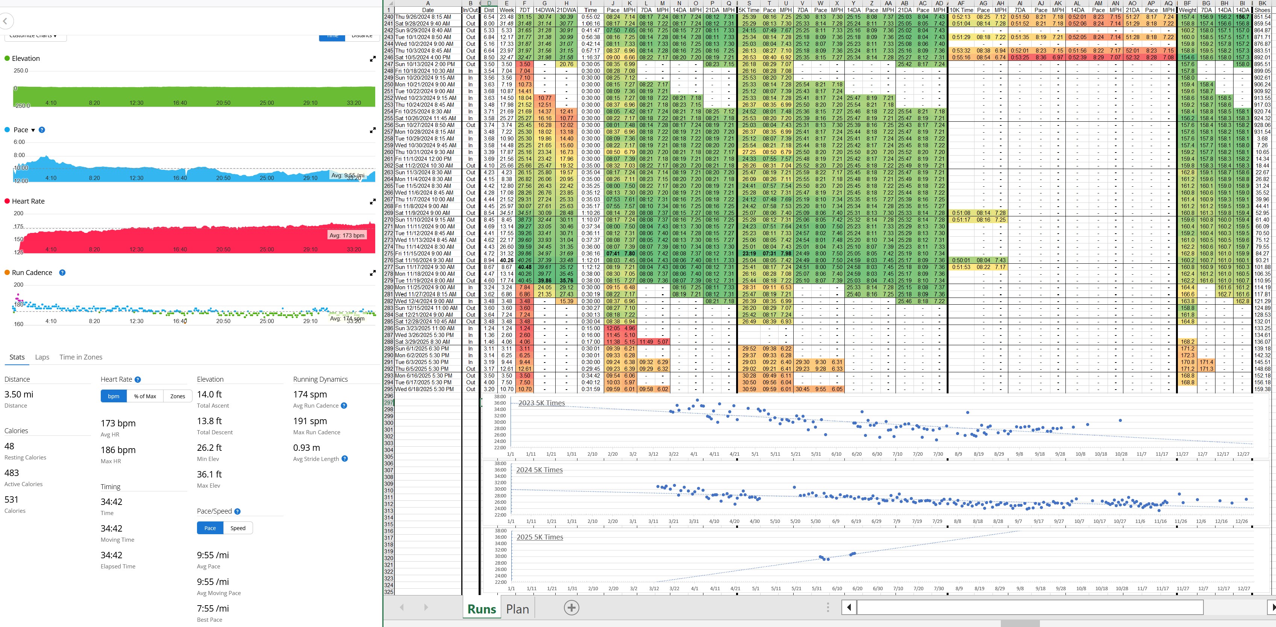The image size is (1276, 627).
Task: Select the Weight header cell
Action: tap(1188, 10)
